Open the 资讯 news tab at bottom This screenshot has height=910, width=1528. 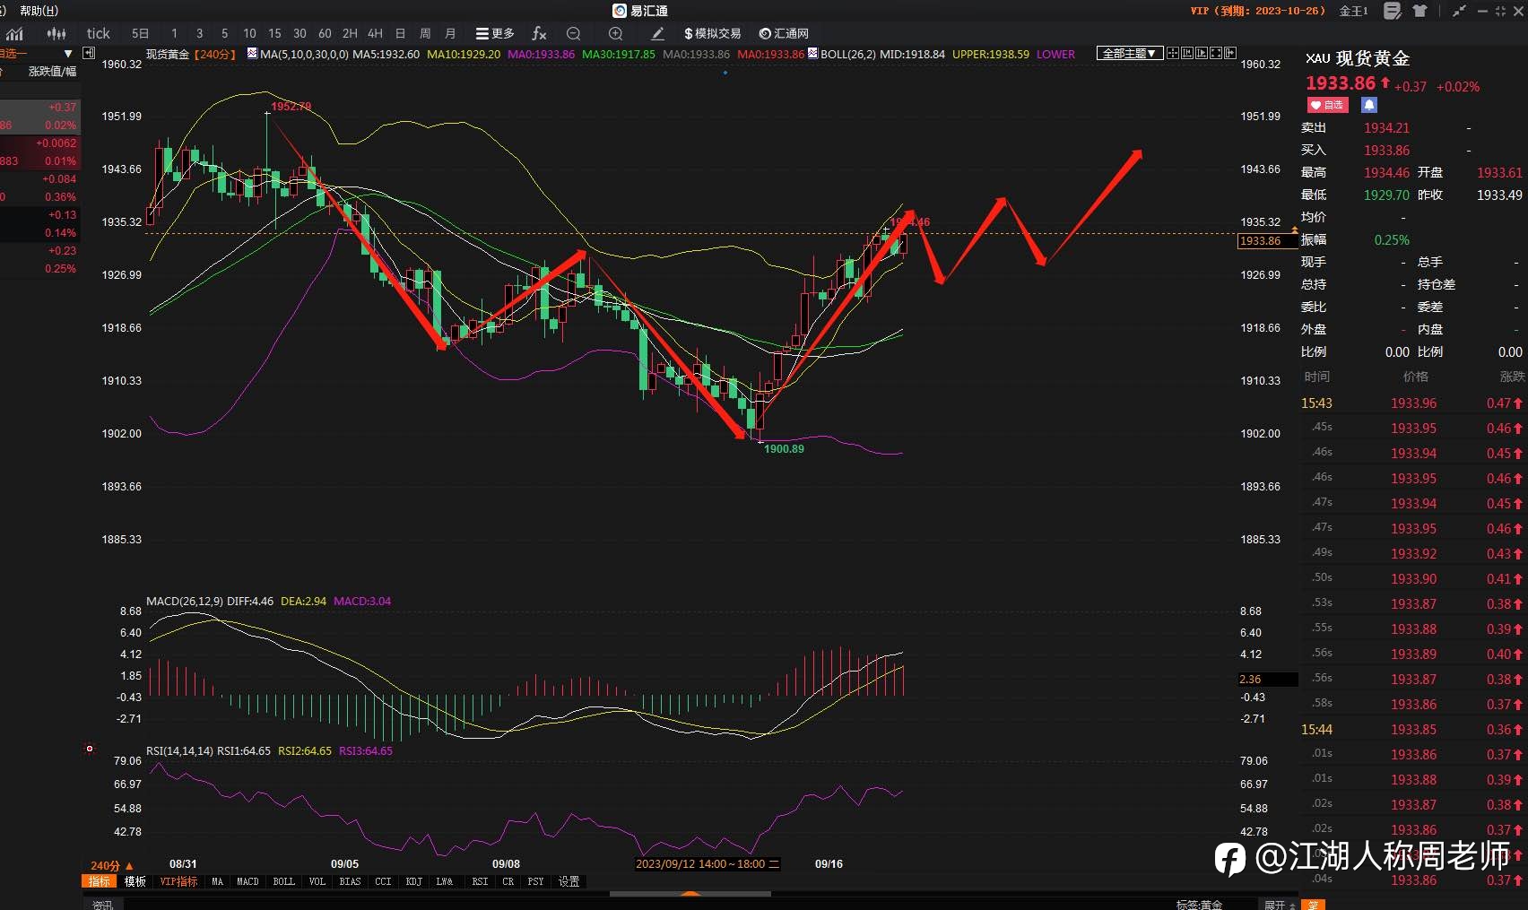(103, 904)
